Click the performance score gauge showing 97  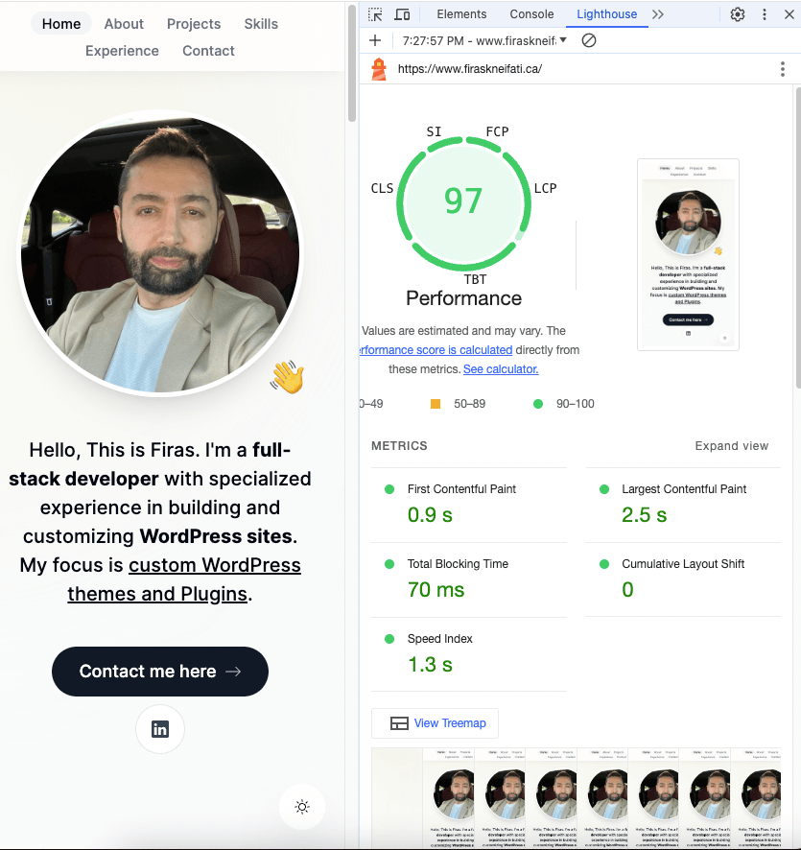(x=463, y=201)
